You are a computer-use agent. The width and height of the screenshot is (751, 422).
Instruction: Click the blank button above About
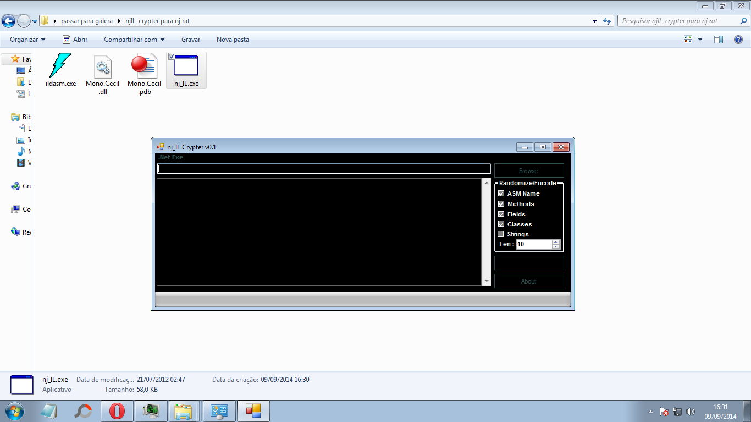(x=528, y=263)
